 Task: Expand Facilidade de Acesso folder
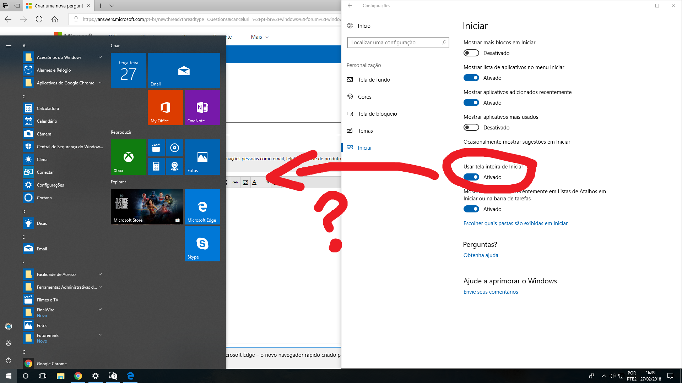click(63, 274)
